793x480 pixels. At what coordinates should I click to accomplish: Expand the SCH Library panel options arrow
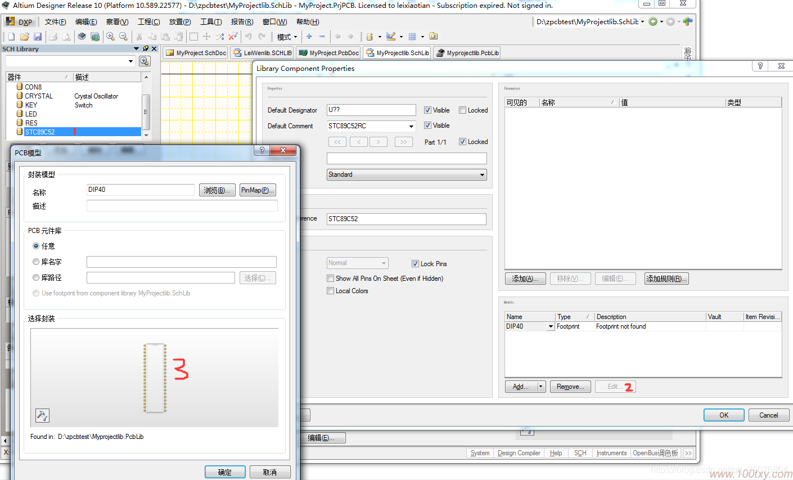point(136,49)
